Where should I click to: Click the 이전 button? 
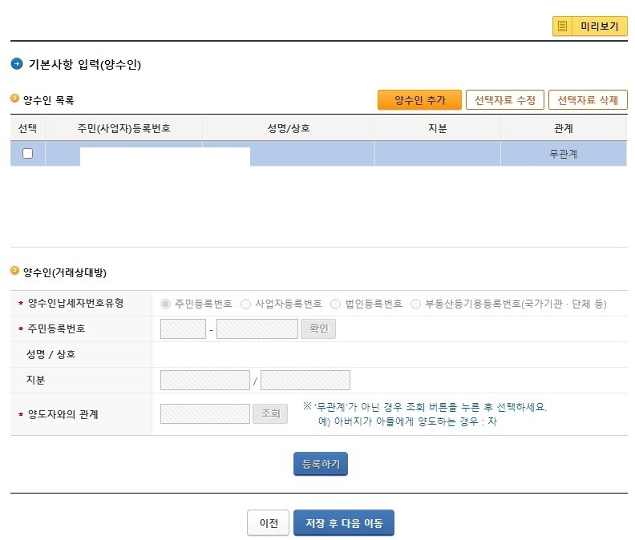point(268,523)
